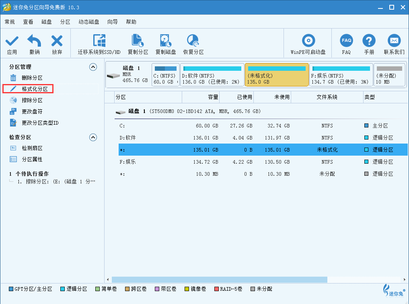Viewport: 409px width, 304px height.
Task: Choose the 擦除分区 label
Action: [x=32, y=100]
